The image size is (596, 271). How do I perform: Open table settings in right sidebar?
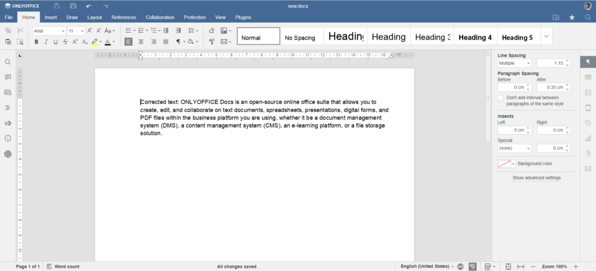coord(588,78)
